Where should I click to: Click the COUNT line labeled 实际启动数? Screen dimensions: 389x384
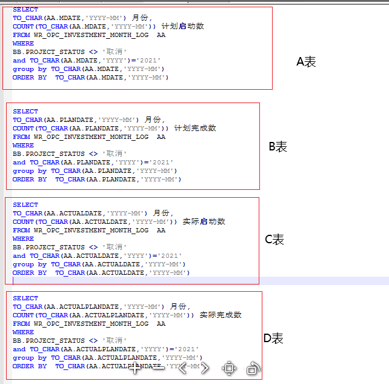(119, 221)
